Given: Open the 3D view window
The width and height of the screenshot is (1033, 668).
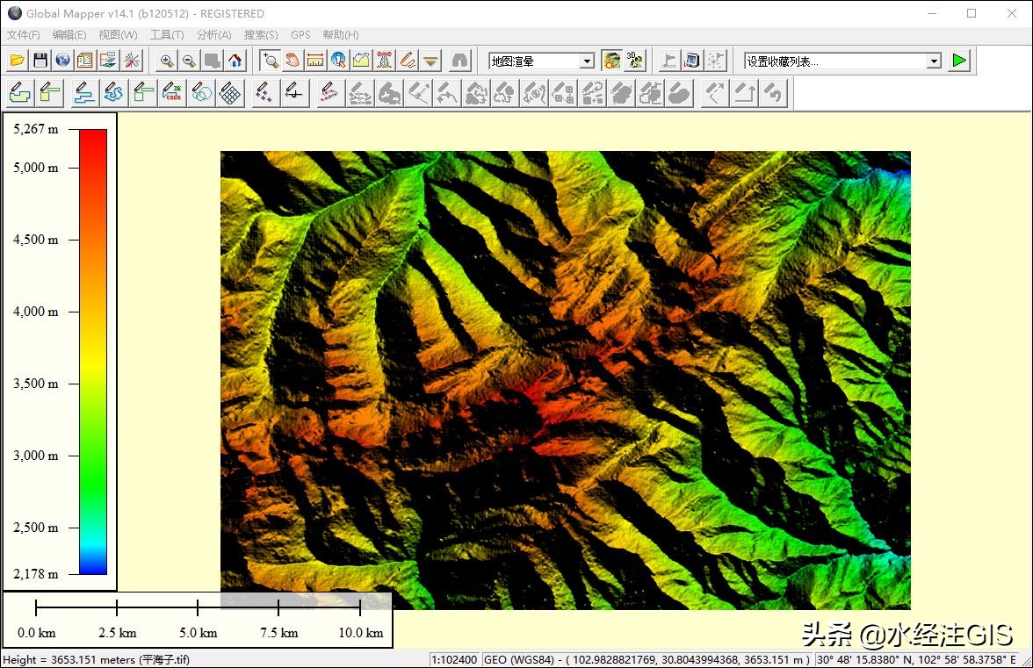Looking at the screenshot, I should coord(636,61).
